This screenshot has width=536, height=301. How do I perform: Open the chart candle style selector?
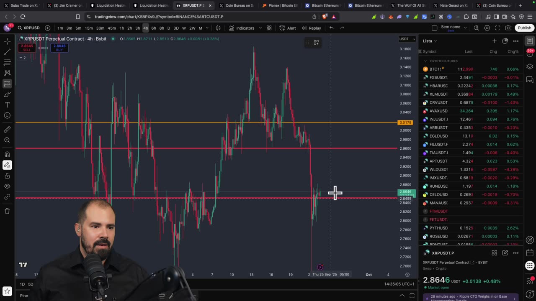pos(218,28)
